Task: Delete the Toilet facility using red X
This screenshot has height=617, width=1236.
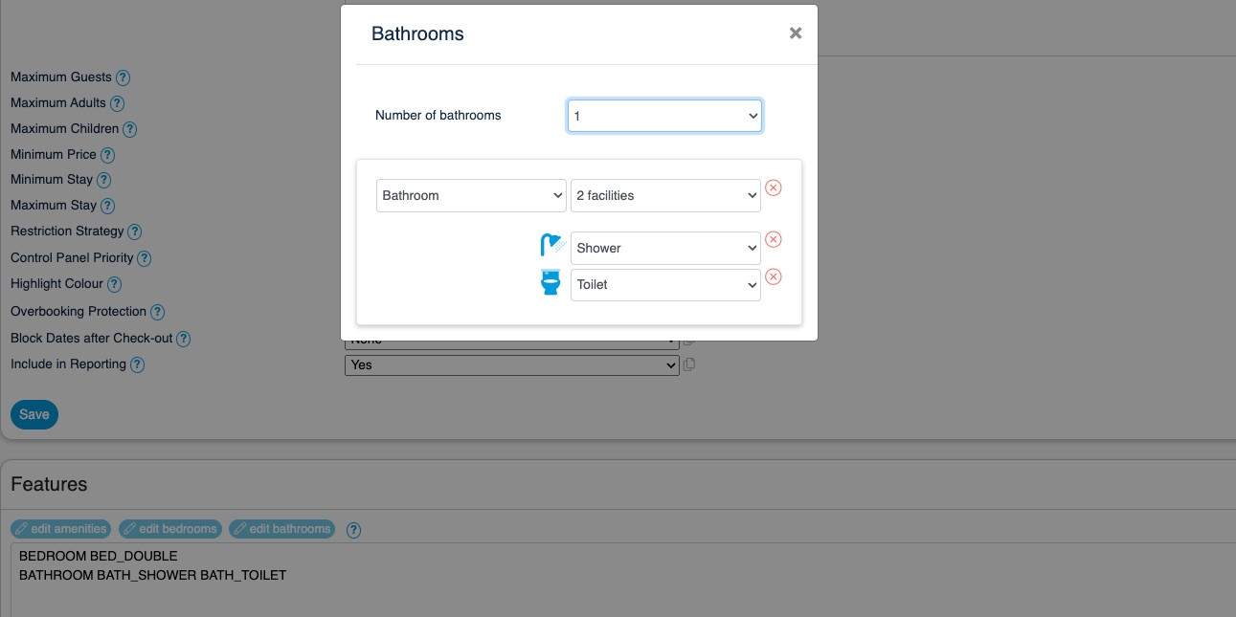Action: pos(773,277)
